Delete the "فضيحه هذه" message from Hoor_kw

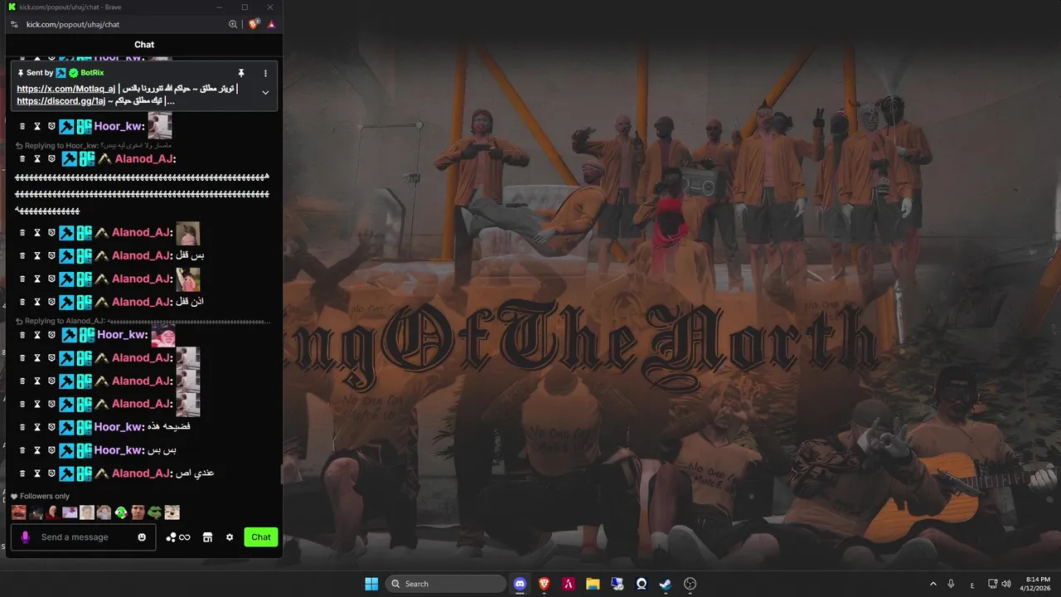click(22, 427)
